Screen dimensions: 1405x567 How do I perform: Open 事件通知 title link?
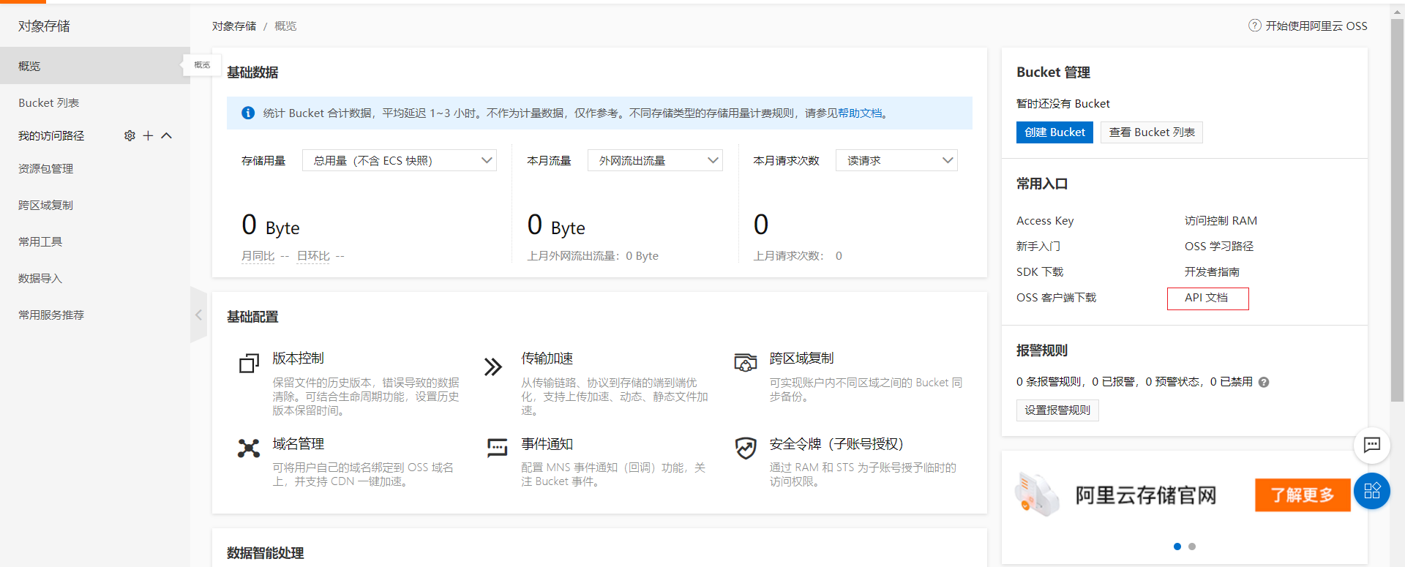(x=547, y=444)
